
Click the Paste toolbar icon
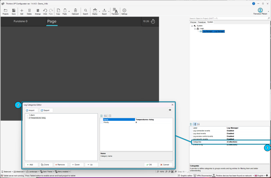pos(65,12)
